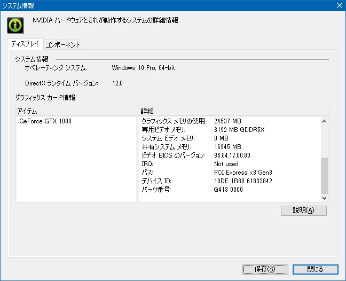The width and height of the screenshot is (346, 281).
Task: Click the IRQ Not used value
Action: coord(226,164)
